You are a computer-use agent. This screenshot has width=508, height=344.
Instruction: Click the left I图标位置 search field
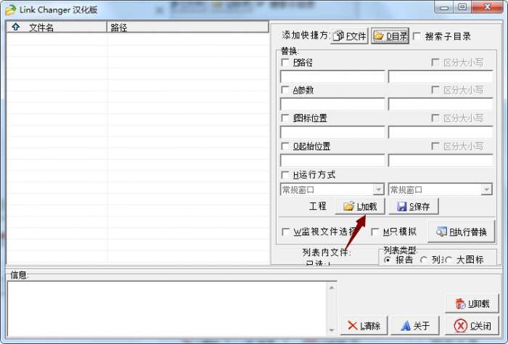coord(332,132)
